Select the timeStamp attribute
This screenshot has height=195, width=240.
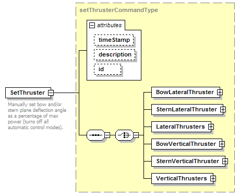tap(114, 40)
